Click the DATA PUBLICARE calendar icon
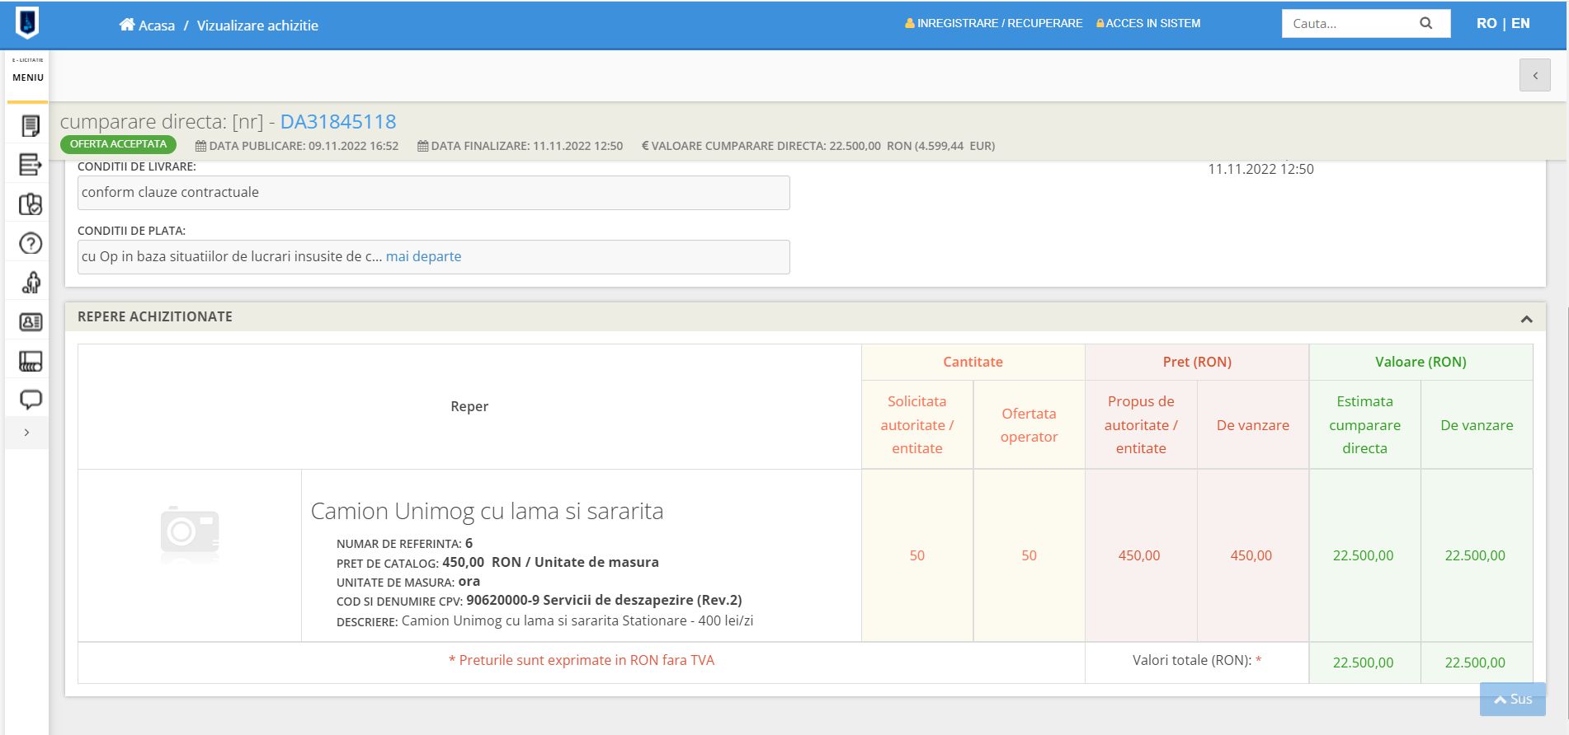This screenshot has height=735, width=1569. 200,146
